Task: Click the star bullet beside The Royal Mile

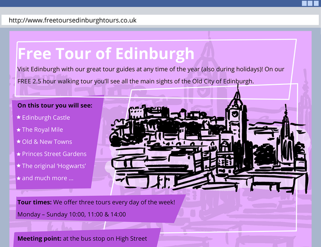Action: (x=19, y=130)
